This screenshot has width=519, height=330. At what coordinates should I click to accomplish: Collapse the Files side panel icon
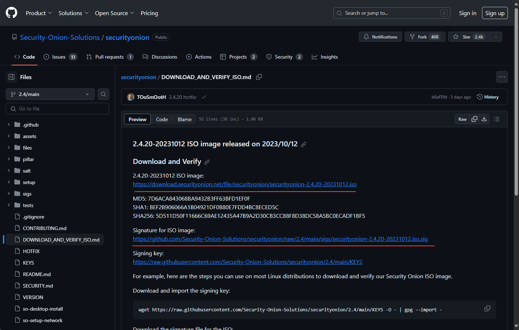[11, 77]
